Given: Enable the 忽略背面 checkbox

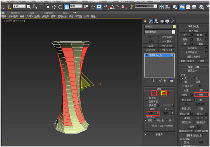Looking at the screenshot, I should [147, 101].
